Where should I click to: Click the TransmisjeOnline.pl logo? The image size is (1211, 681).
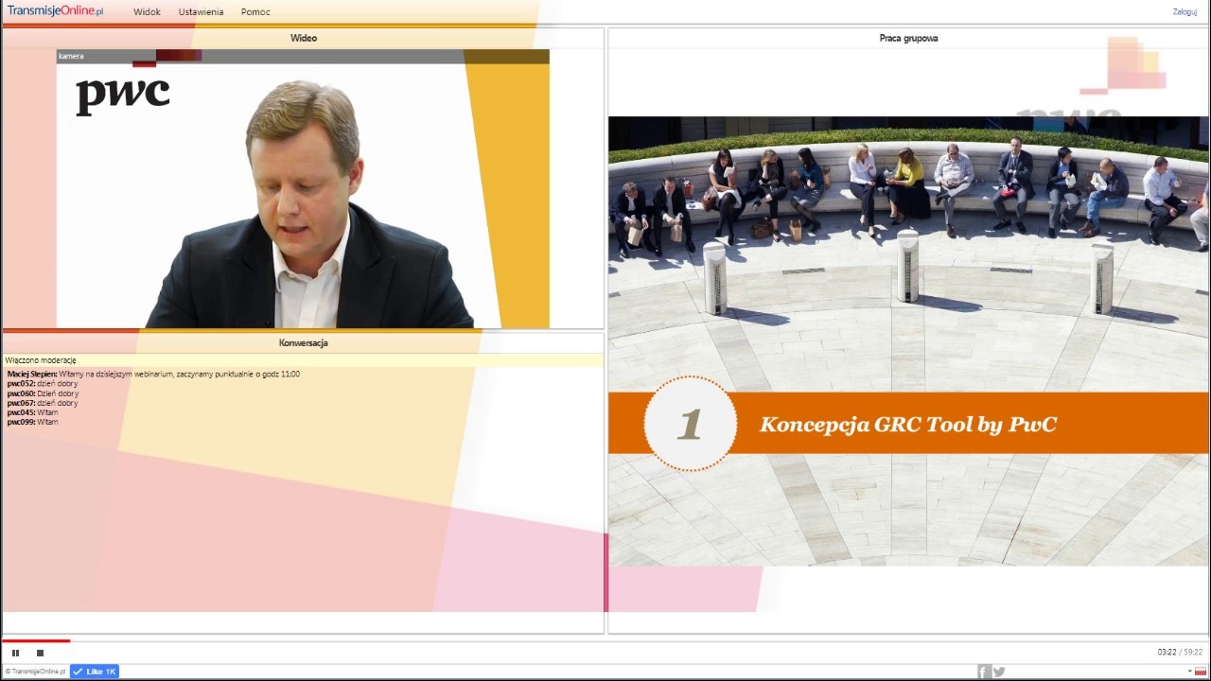coord(56,11)
